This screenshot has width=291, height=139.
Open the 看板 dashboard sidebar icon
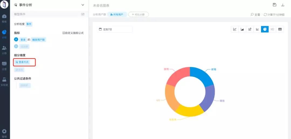[4, 18]
